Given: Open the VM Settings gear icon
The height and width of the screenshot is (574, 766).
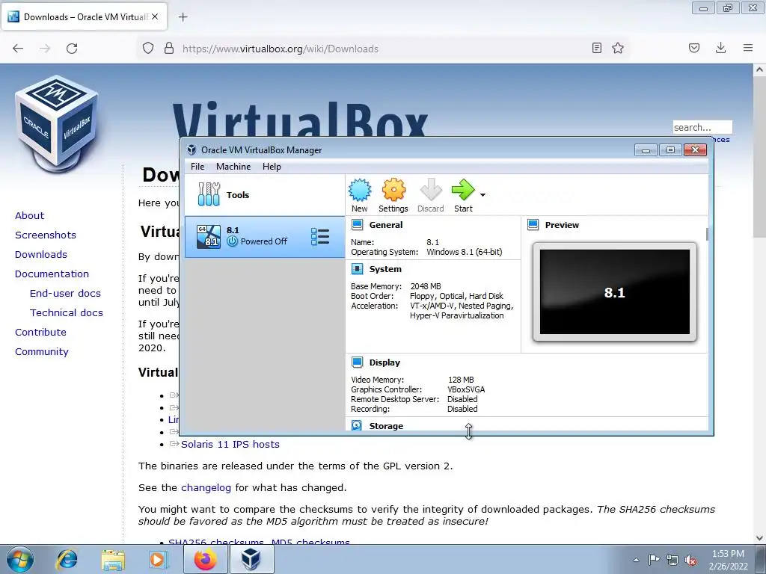Looking at the screenshot, I should click(x=393, y=191).
